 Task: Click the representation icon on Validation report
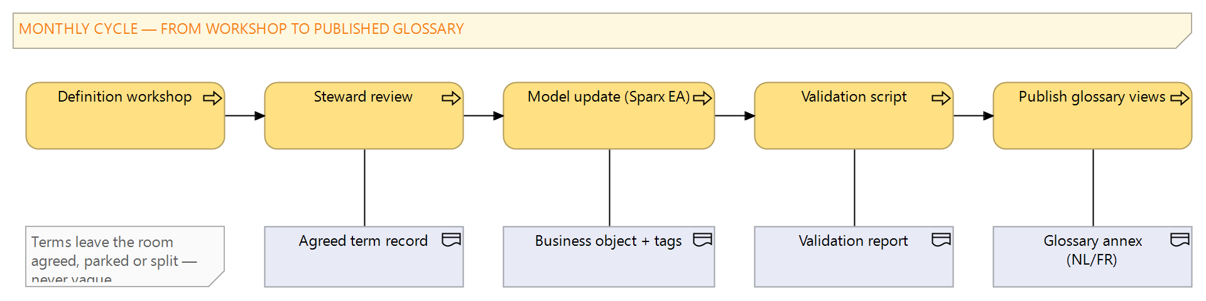(941, 240)
